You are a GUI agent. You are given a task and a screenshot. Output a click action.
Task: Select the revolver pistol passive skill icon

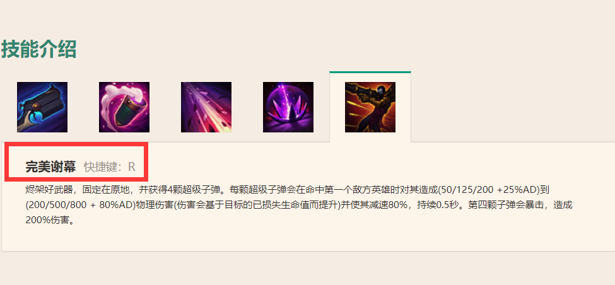point(42,107)
